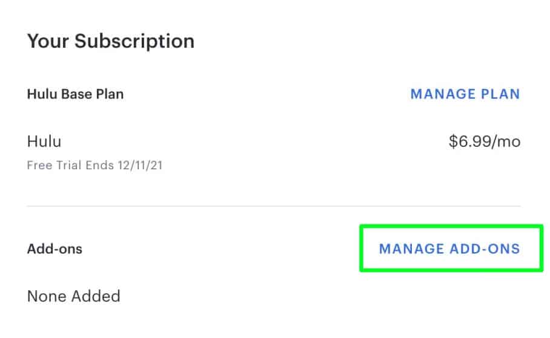Select the "Your Subscription" heading
This screenshot has width=550, height=338.
(111, 41)
